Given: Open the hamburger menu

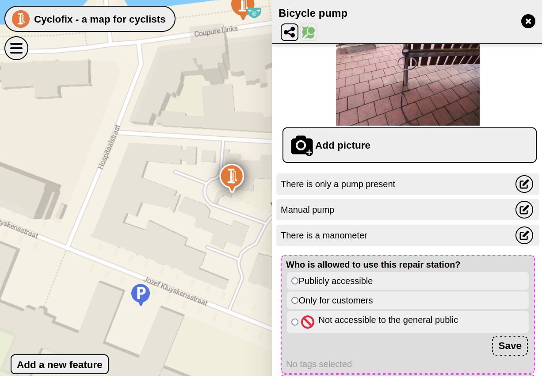Looking at the screenshot, I should 16,48.
